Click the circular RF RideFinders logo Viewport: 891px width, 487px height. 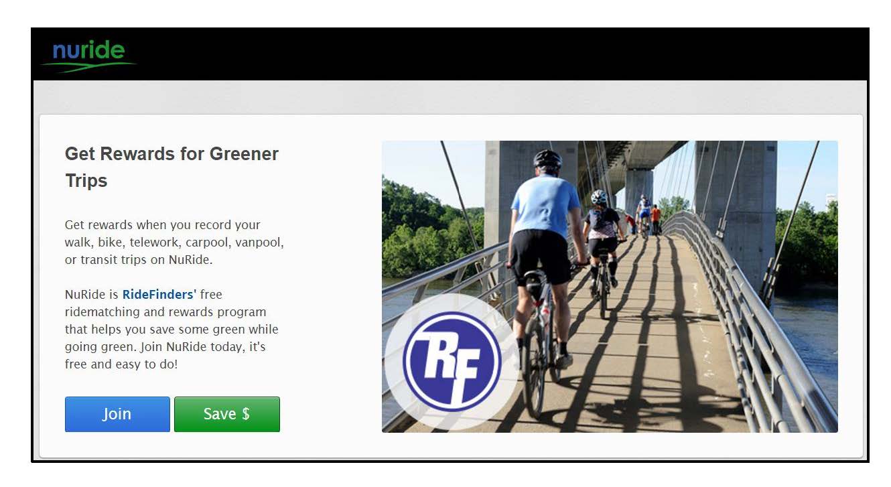coord(452,361)
